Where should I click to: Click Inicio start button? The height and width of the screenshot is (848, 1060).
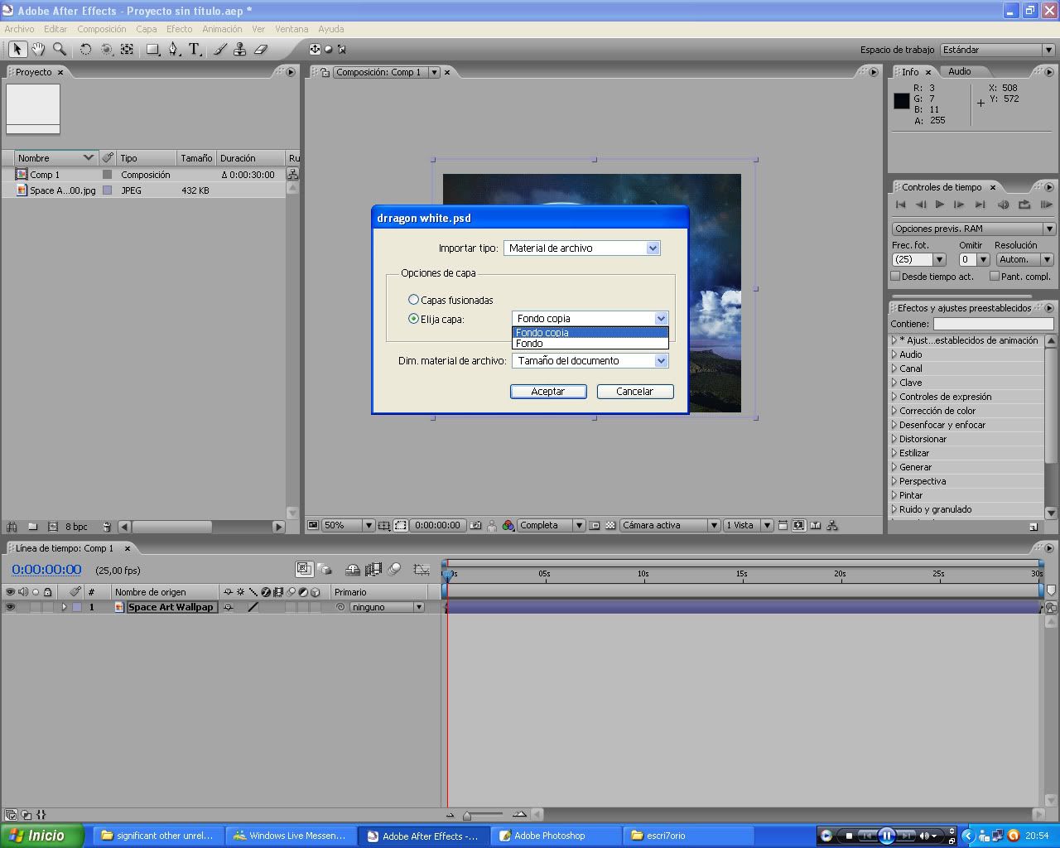click(41, 836)
